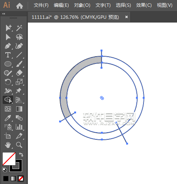Choose the Pen tool
Viewport: 177px width, 184px height.
click(x=8, y=46)
